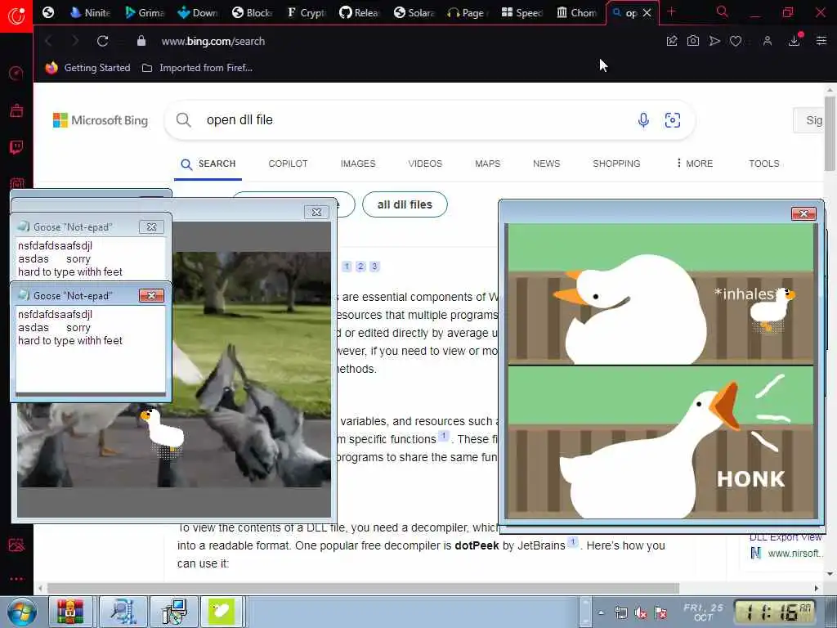This screenshot has height=628, width=837.
Task: Open the TOOLS search options
Action: pyautogui.click(x=764, y=164)
